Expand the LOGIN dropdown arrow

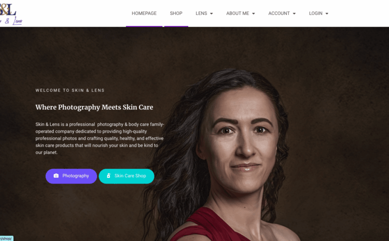[327, 13]
